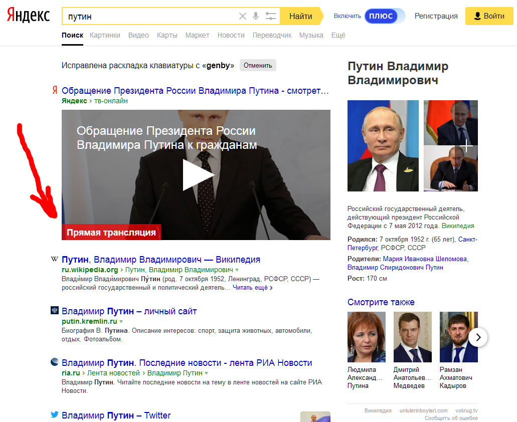Click the unlulerinboylari.com source link

(423, 410)
